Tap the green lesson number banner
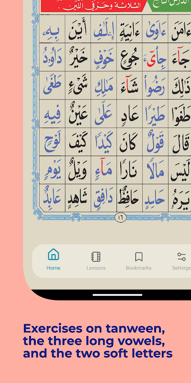 pyautogui.click(x=170, y=5)
